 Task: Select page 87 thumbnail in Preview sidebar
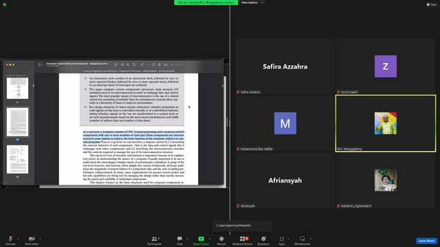tap(17, 89)
